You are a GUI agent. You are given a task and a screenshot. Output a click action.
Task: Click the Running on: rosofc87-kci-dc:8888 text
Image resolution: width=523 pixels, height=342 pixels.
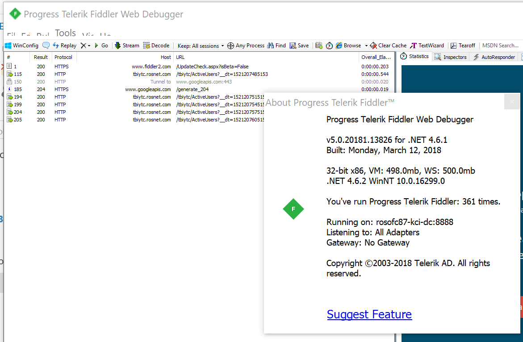coord(389,222)
